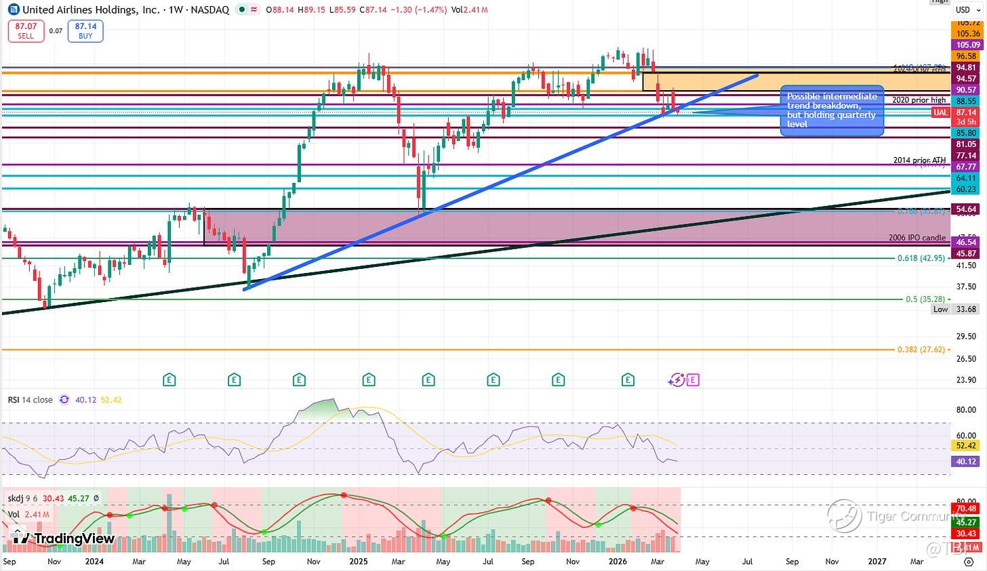This screenshot has height=571, width=987.
Task: Click the change value −1.30 (−1.47%)
Action: [x=420, y=10]
